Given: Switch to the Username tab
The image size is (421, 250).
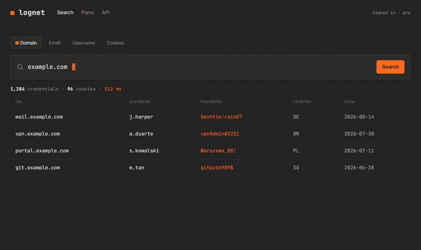Looking at the screenshot, I should click(84, 43).
